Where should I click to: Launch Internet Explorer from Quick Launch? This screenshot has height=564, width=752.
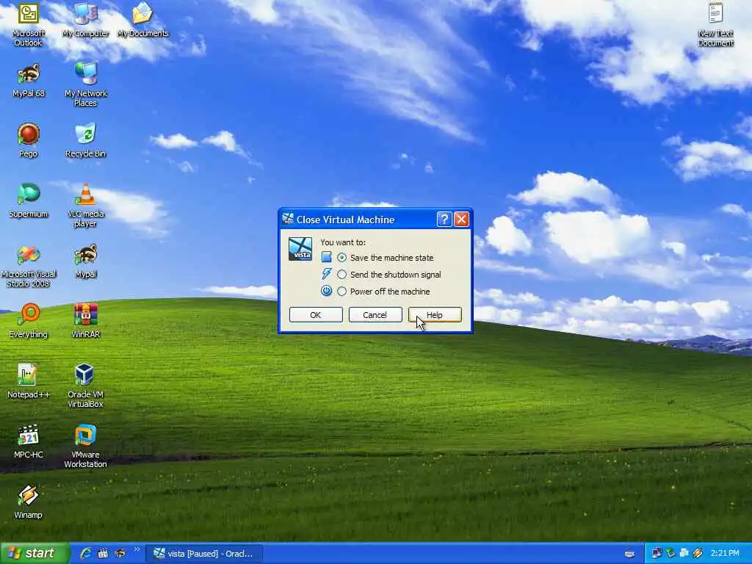pyautogui.click(x=86, y=553)
